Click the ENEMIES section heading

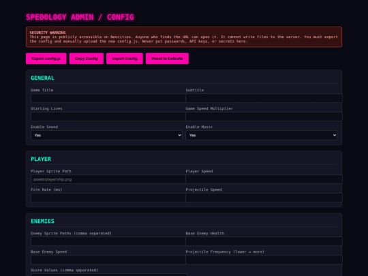(42, 221)
